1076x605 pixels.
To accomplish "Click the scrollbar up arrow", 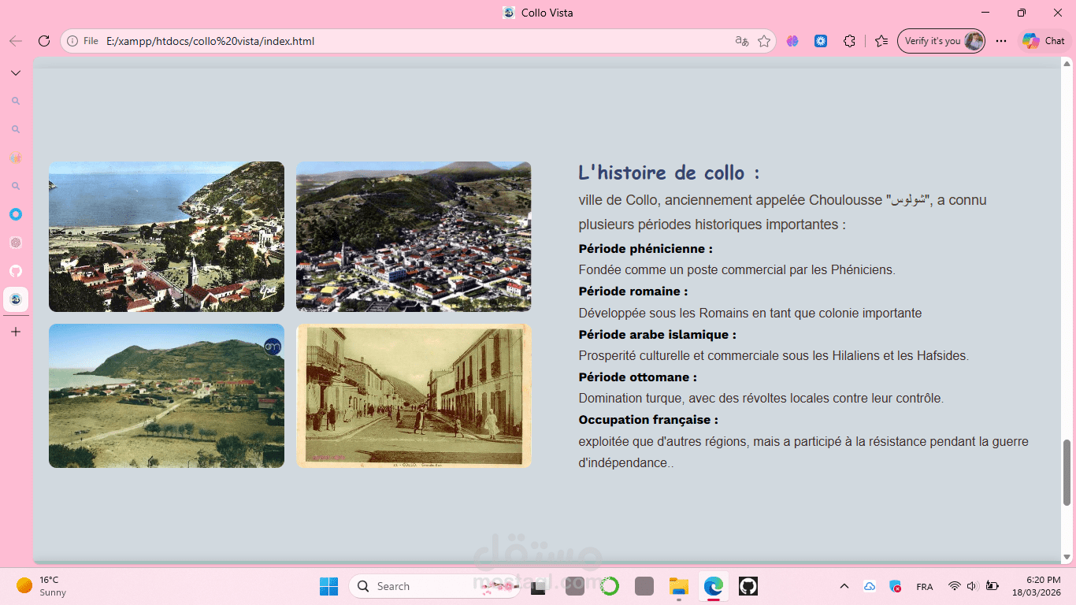I will coord(1067,64).
